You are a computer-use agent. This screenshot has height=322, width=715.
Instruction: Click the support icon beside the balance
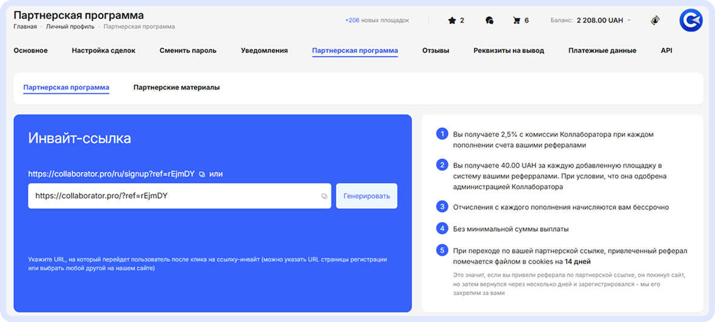[x=655, y=21]
